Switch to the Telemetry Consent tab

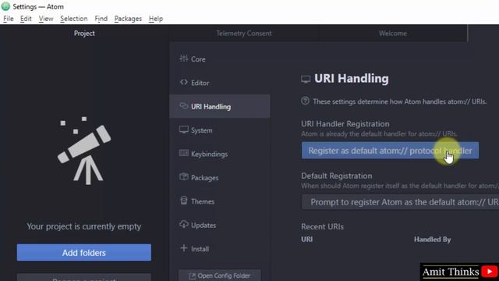[244, 33]
